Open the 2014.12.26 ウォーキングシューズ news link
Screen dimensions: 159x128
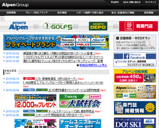63,61
